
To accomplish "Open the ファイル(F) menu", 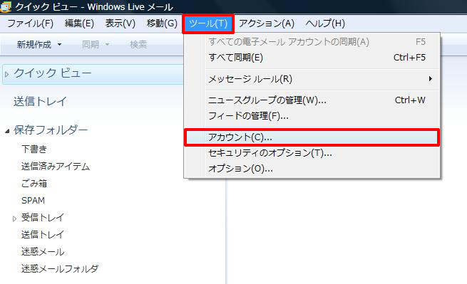I will 30,23.
